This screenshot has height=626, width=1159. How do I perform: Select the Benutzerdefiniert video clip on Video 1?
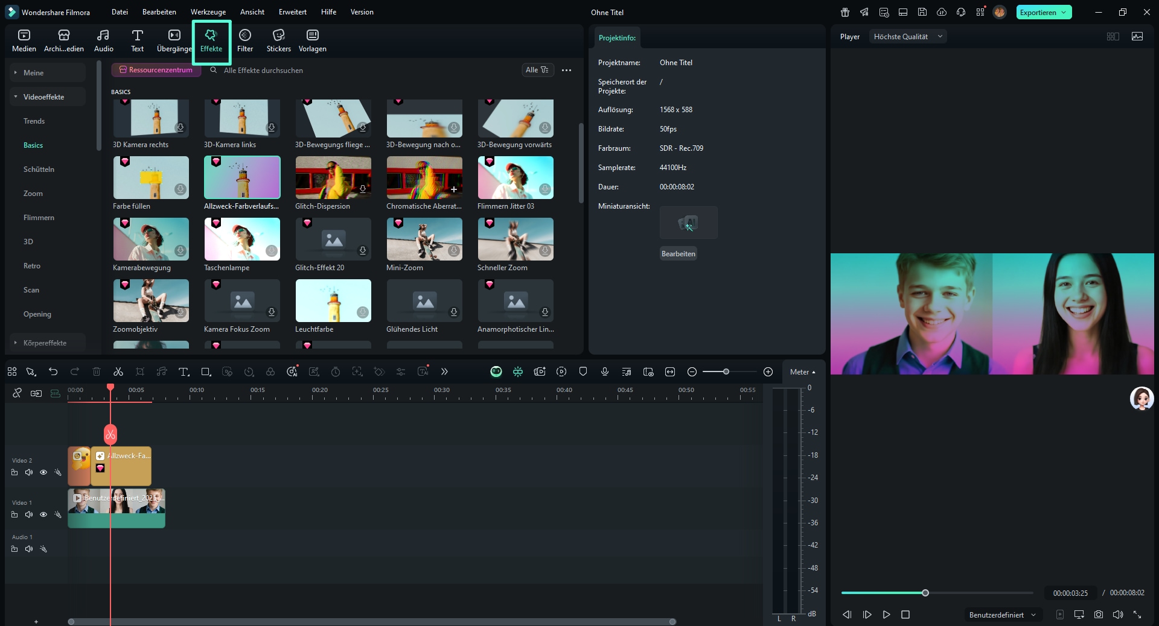coord(117,508)
